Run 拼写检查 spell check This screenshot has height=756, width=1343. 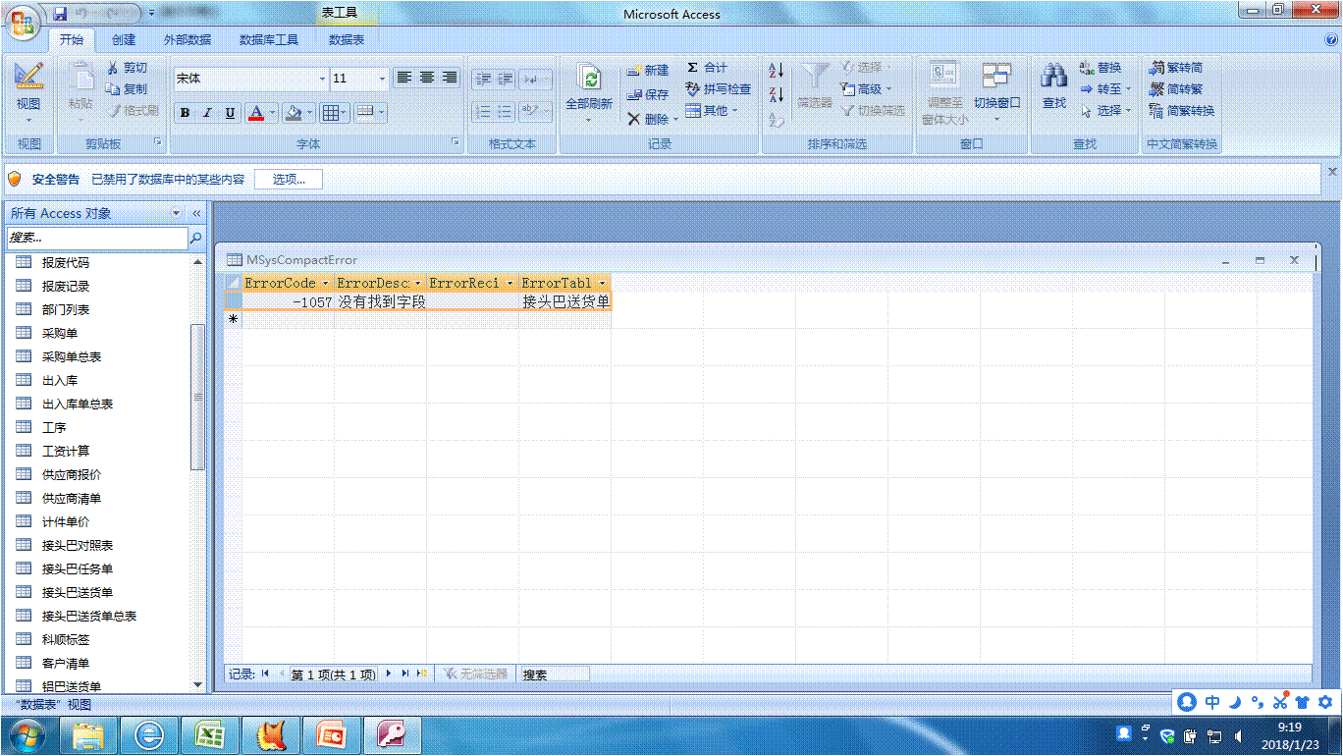(718, 89)
